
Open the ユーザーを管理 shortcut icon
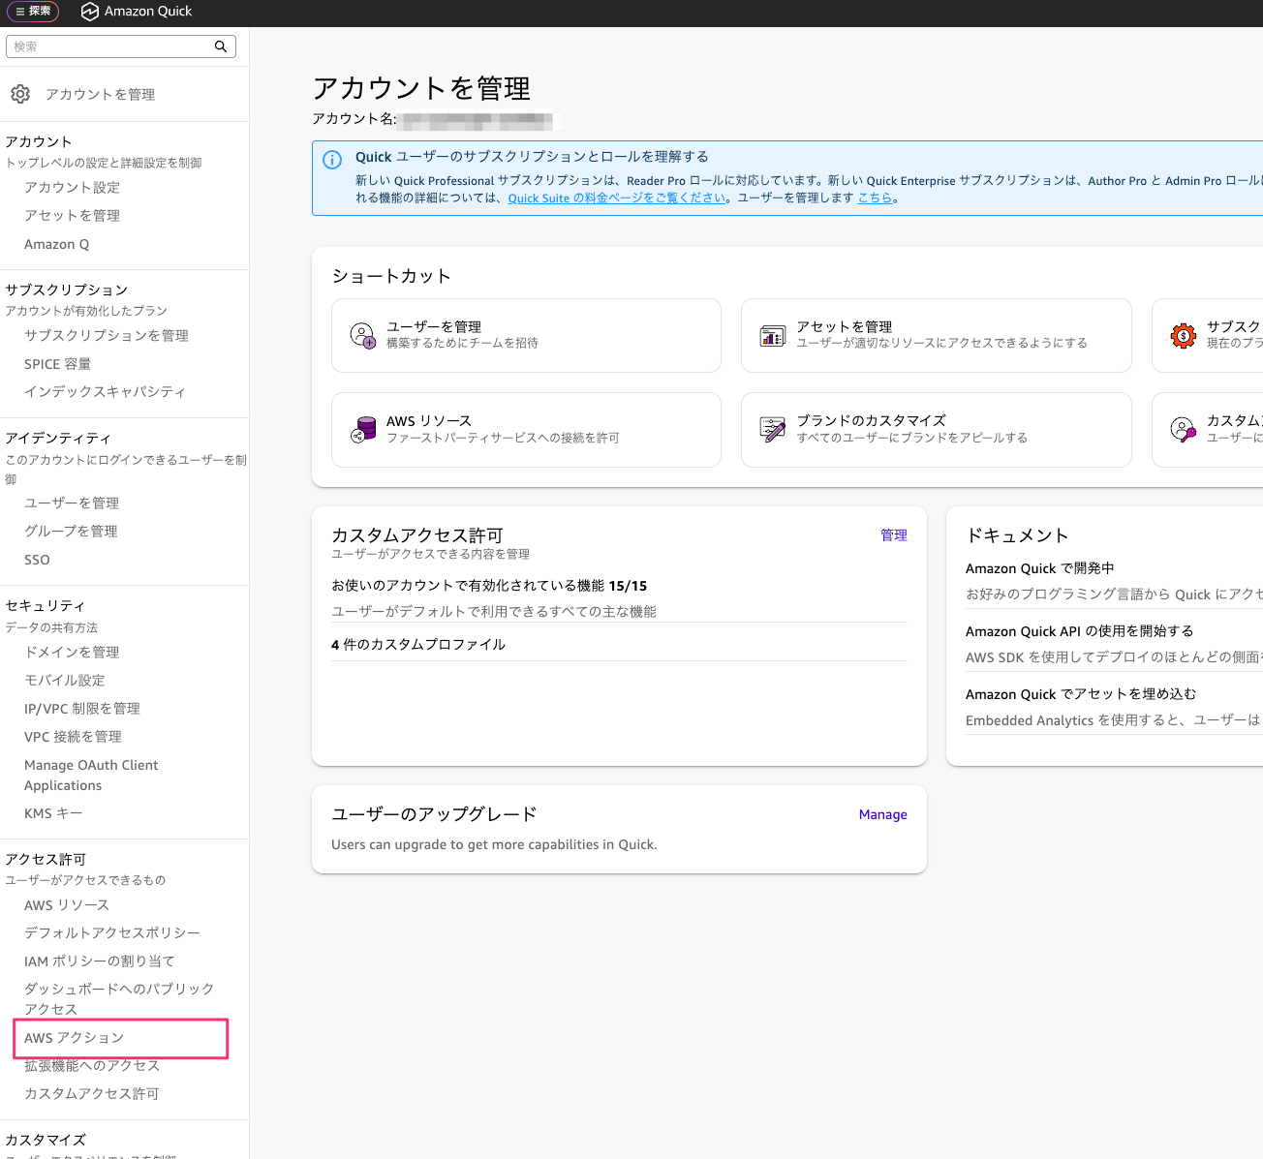(x=363, y=336)
